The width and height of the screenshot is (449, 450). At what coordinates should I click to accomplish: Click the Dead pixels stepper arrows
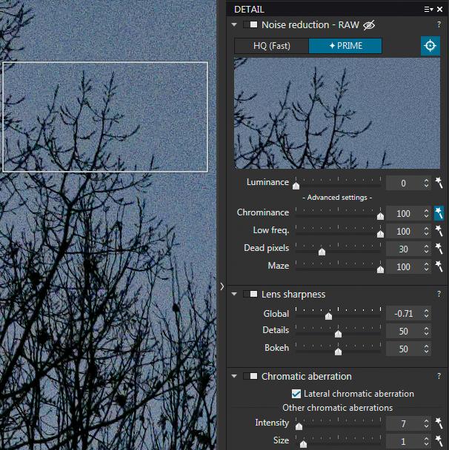[426, 249]
